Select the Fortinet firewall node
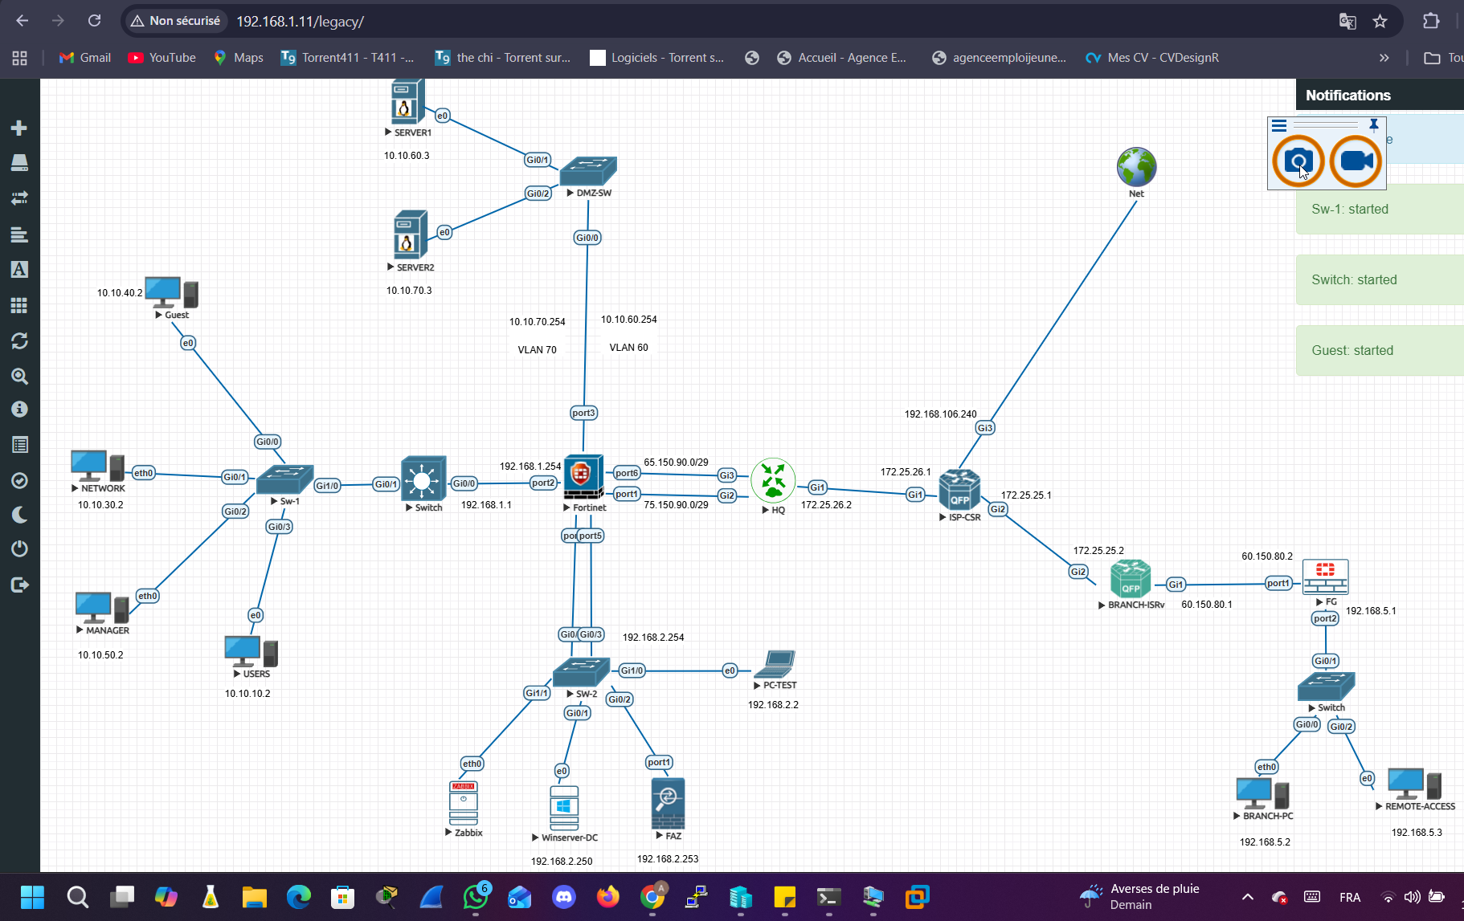The height and width of the screenshot is (921, 1464). coord(584,477)
